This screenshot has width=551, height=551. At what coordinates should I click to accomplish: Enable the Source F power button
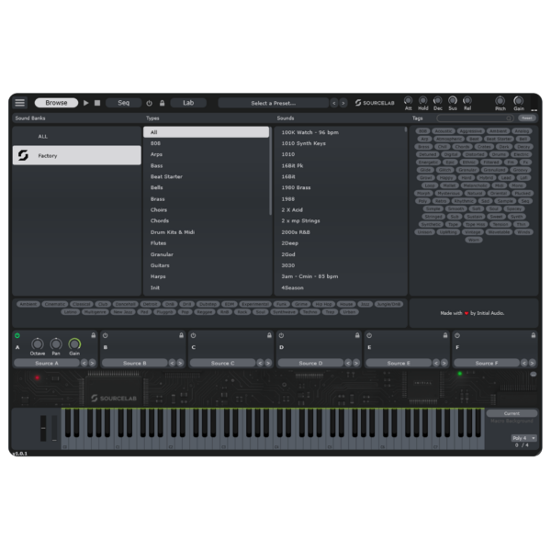point(457,335)
